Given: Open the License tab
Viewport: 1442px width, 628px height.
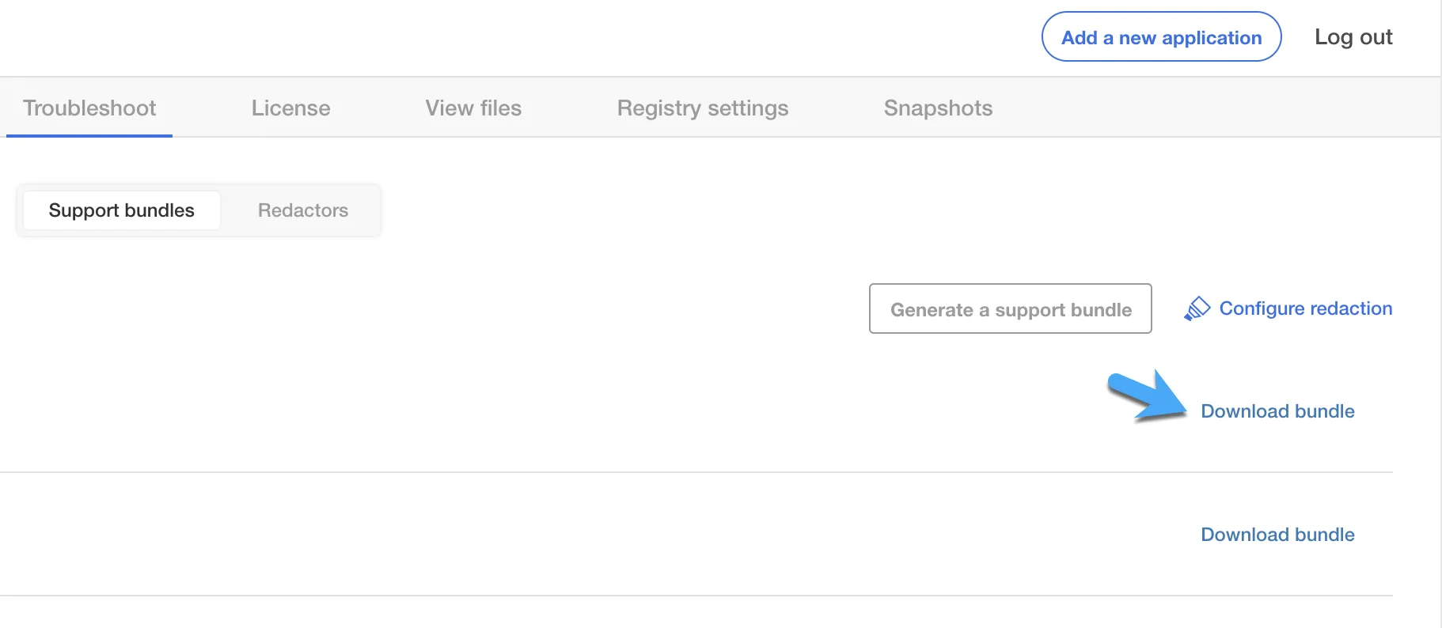Looking at the screenshot, I should pos(291,108).
